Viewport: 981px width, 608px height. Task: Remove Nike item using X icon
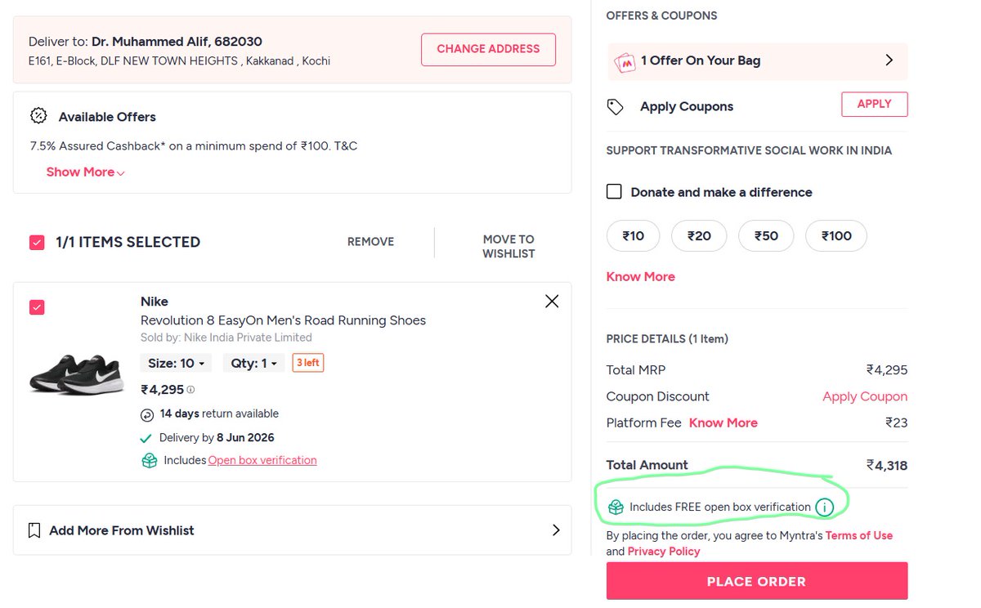click(552, 302)
